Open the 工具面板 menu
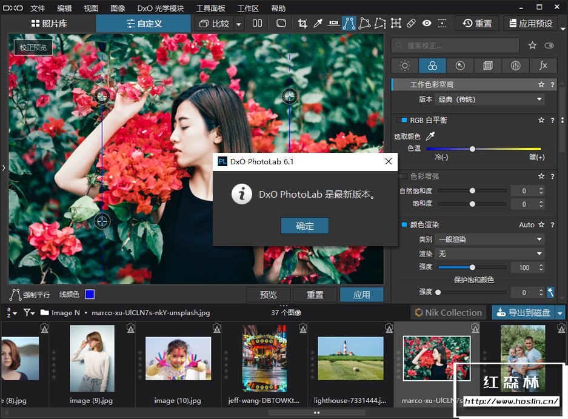 (210, 8)
